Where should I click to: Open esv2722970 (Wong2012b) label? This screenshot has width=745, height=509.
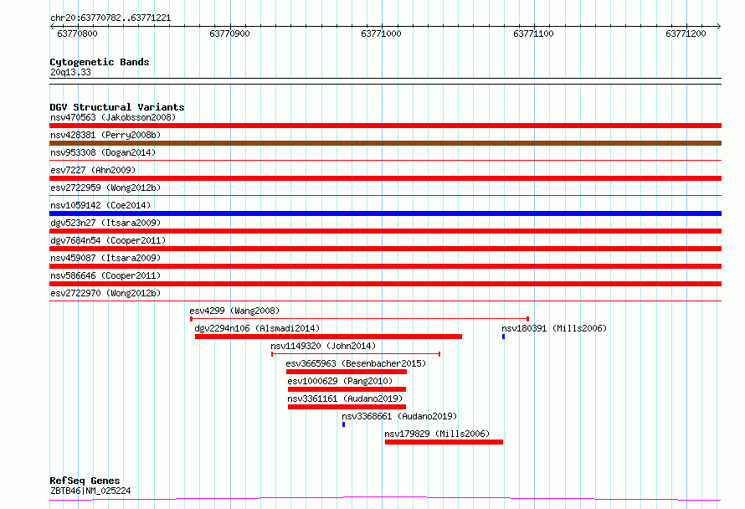click(x=105, y=293)
